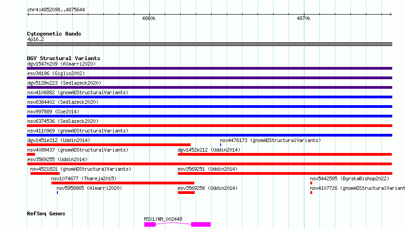
Task: Open the MSX1|NM_002448 gene label
Action: point(163,219)
